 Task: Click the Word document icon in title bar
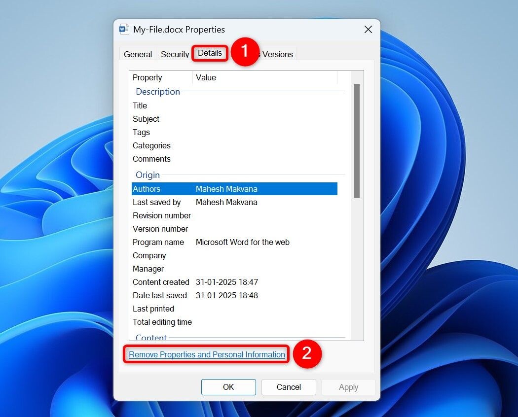click(x=124, y=30)
